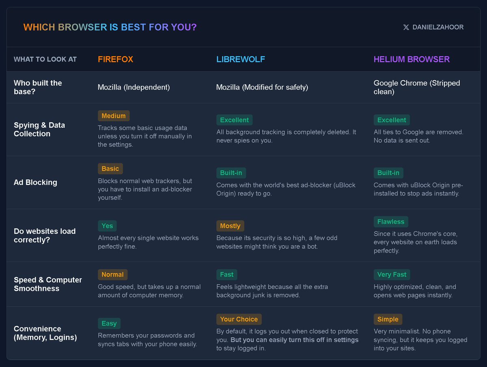The height and width of the screenshot is (367, 487).
Task: Click 'Very minimalist. No phone syncing' text
Action: tap(420, 340)
